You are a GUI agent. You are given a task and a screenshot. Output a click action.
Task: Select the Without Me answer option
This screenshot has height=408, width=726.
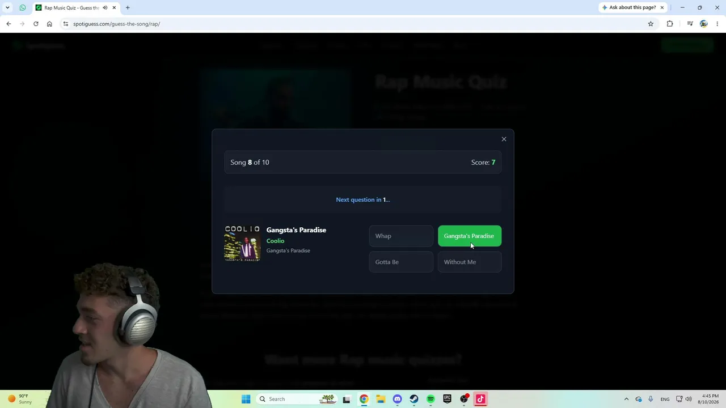(x=470, y=262)
